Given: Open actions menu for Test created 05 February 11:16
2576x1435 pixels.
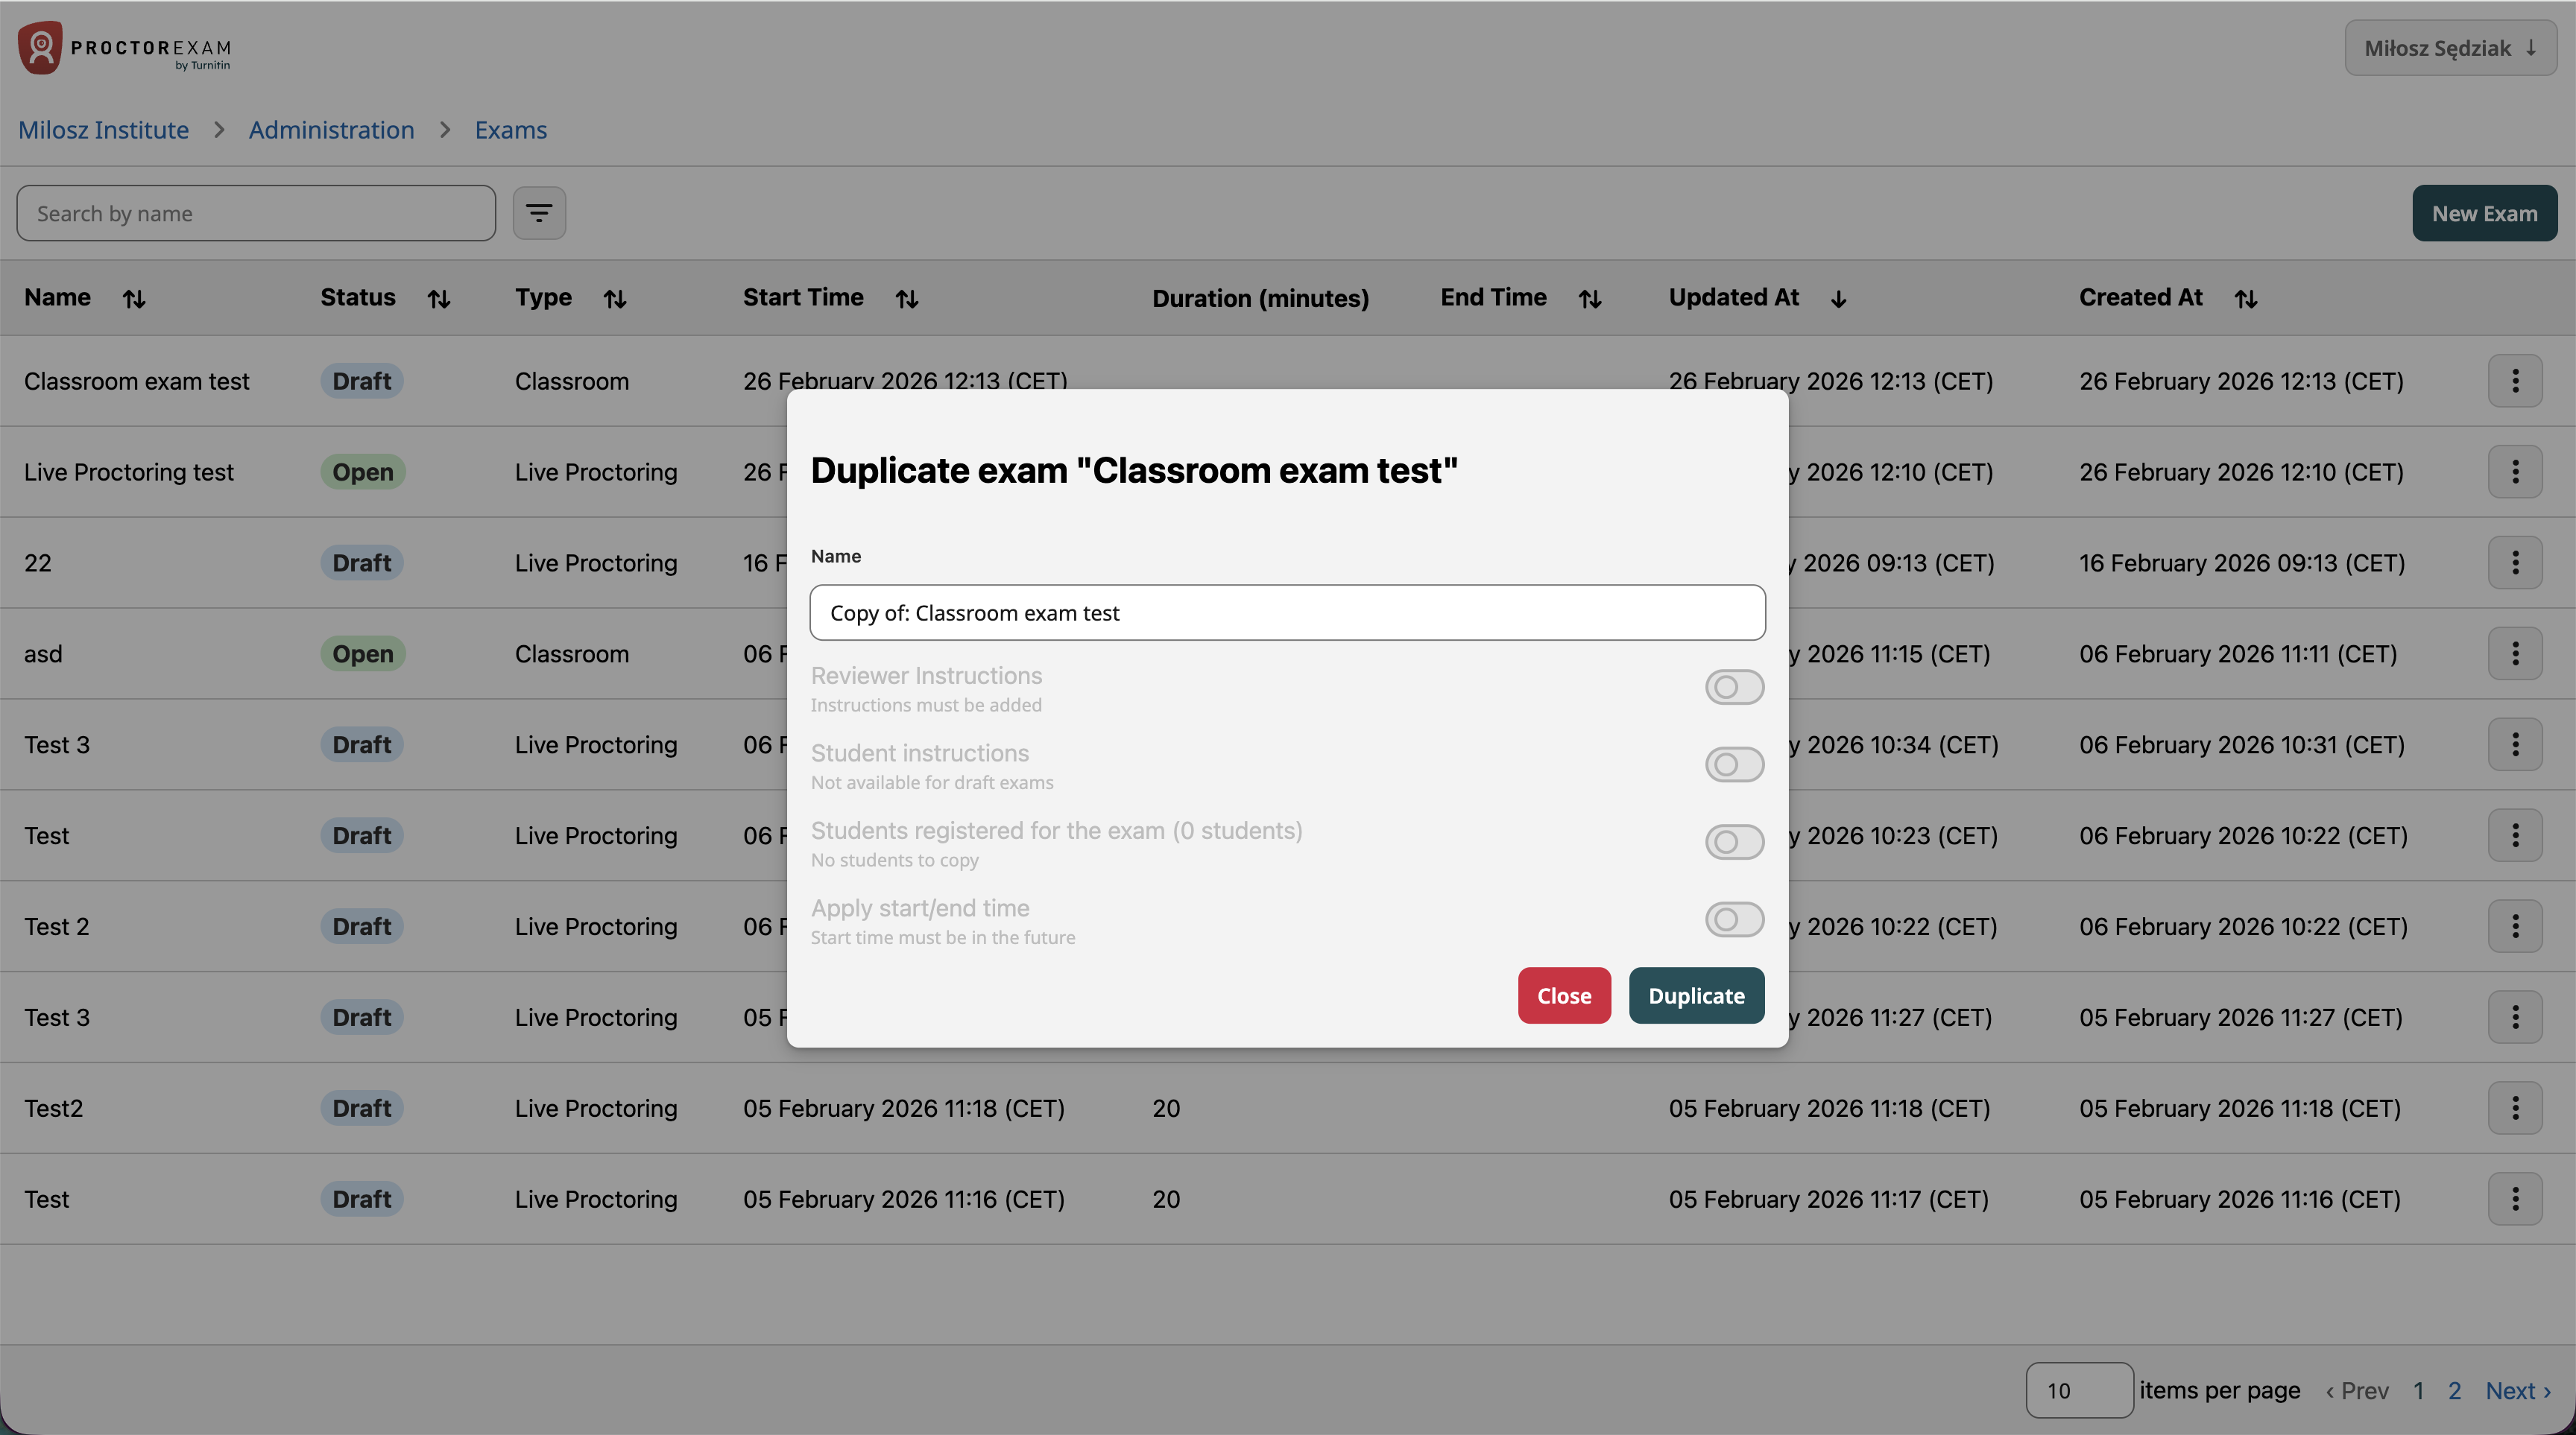Looking at the screenshot, I should pos(2515,1199).
